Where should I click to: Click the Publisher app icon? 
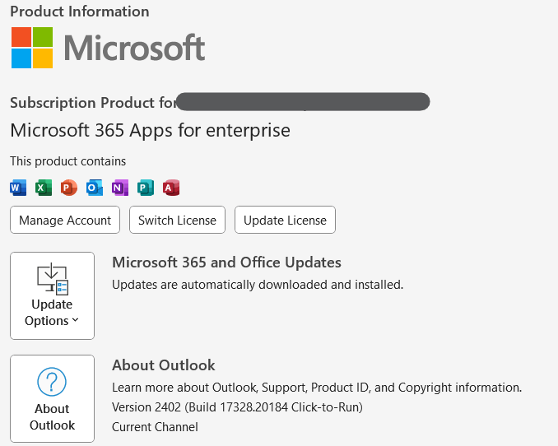tap(146, 188)
